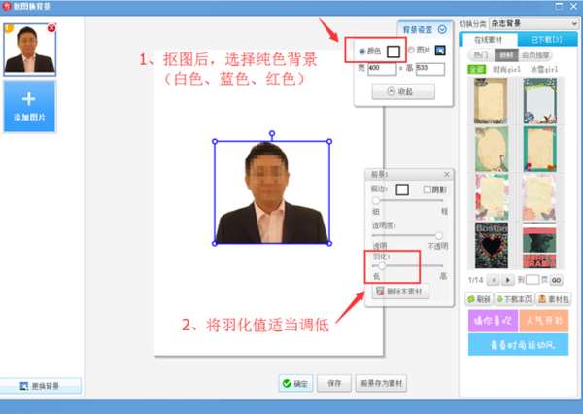The image size is (583, 414).
Task: Go to next material page arrow
Action: pos(508,280)
